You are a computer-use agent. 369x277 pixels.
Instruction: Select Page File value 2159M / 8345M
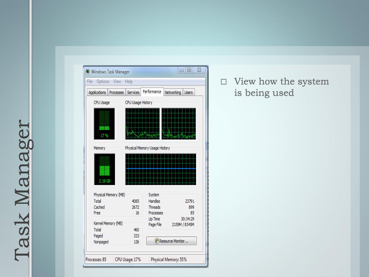[183, 225]
